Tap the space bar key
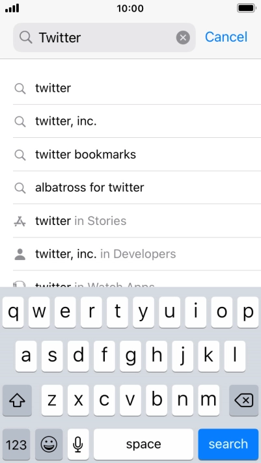This screenshot has width=261, height=463. click(143, 444)
